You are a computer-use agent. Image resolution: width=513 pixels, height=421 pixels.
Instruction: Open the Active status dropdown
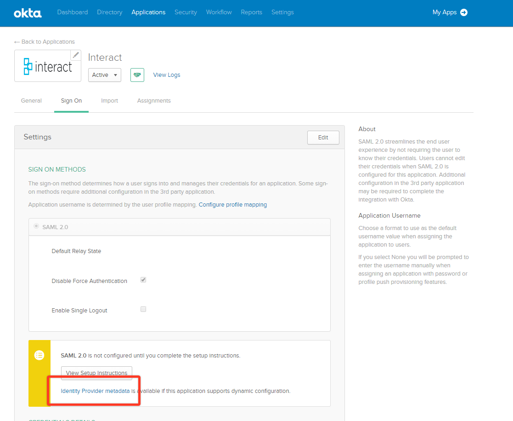105,75
